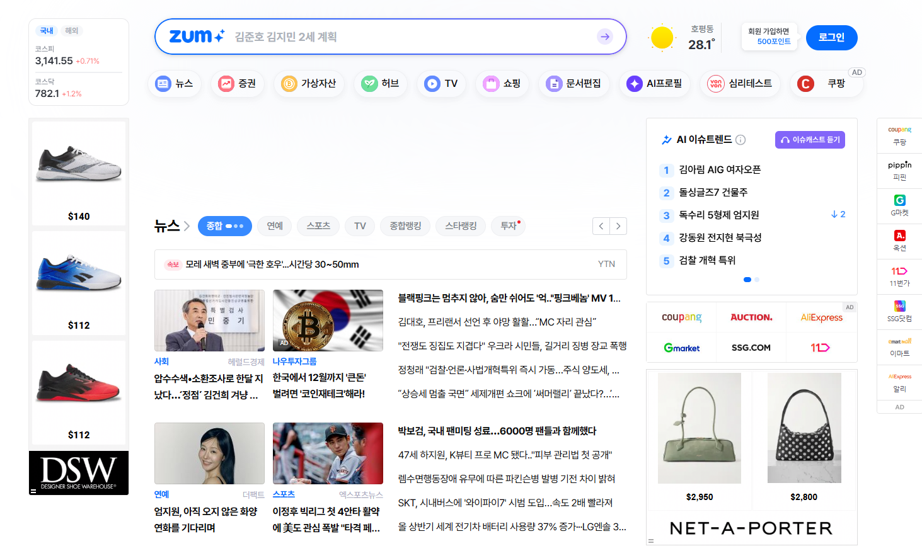Click the AI 이슈트렌드 info icon
The width and height of the screenshot is (922, 546).
pos(741,140)
